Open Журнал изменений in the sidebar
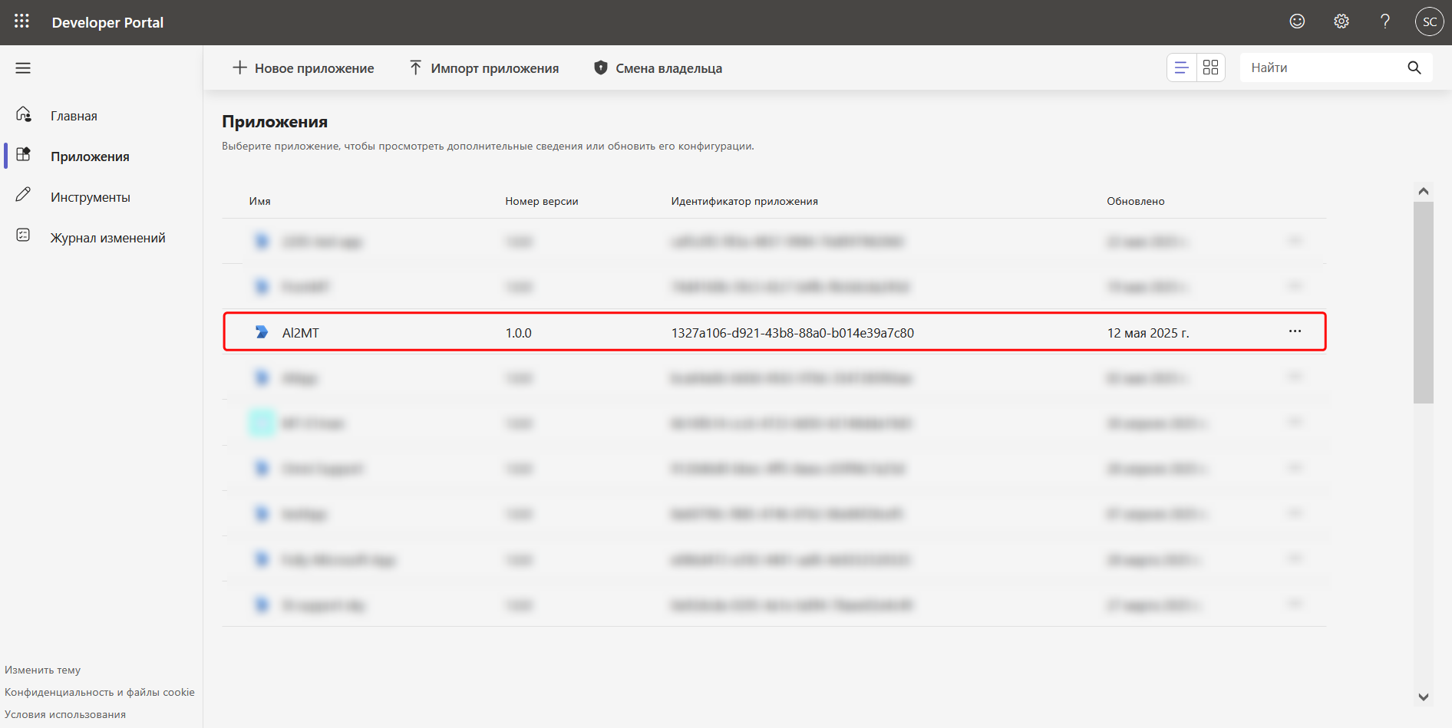This screenshot has height=728, width=1452. pos(107,238)
